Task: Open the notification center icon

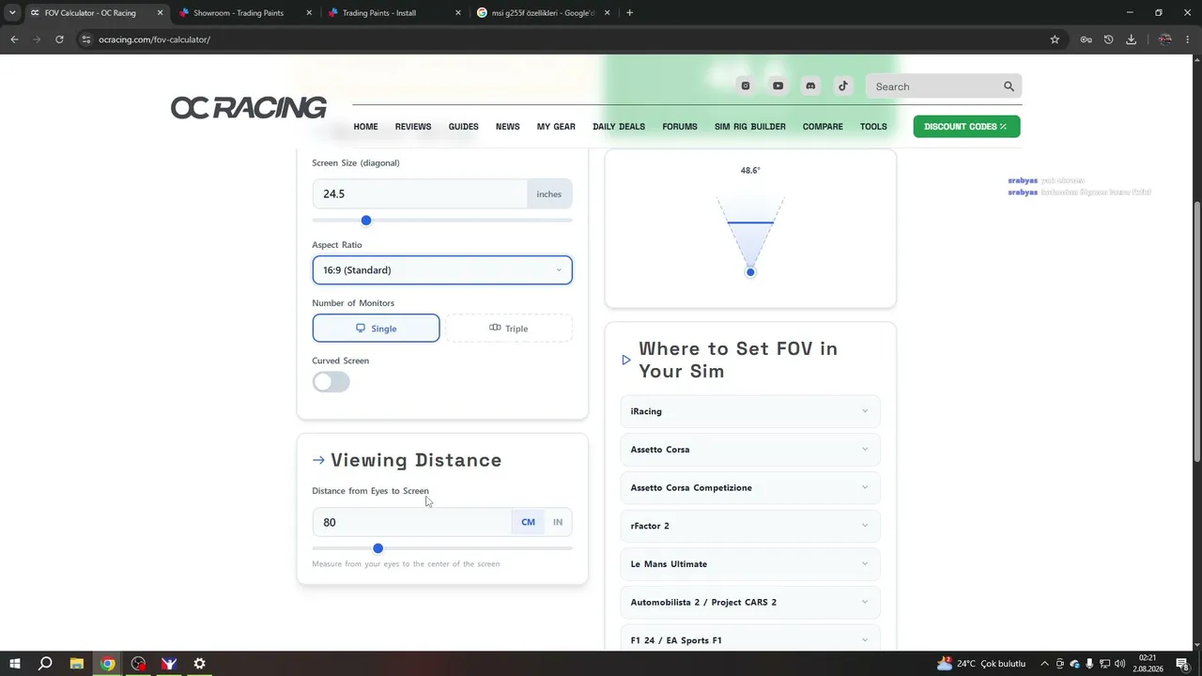Action: 1182,664
